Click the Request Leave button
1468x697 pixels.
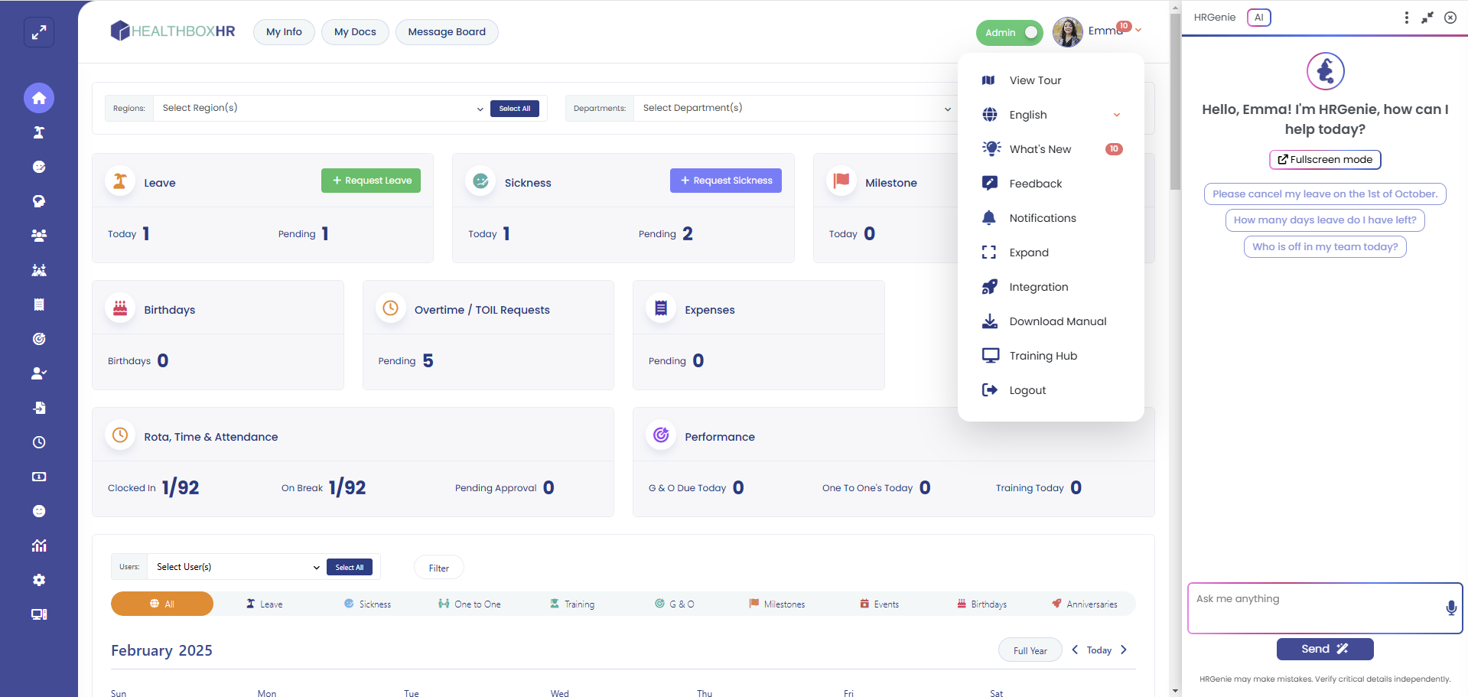(x=371, y=180)
